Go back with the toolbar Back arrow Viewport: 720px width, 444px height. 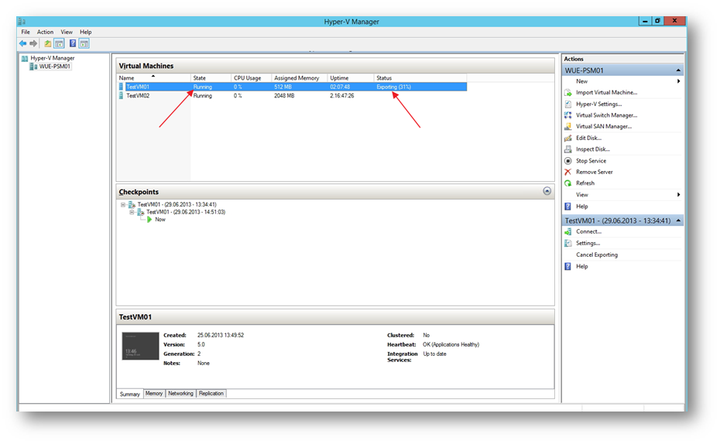(x=22, y=43)
